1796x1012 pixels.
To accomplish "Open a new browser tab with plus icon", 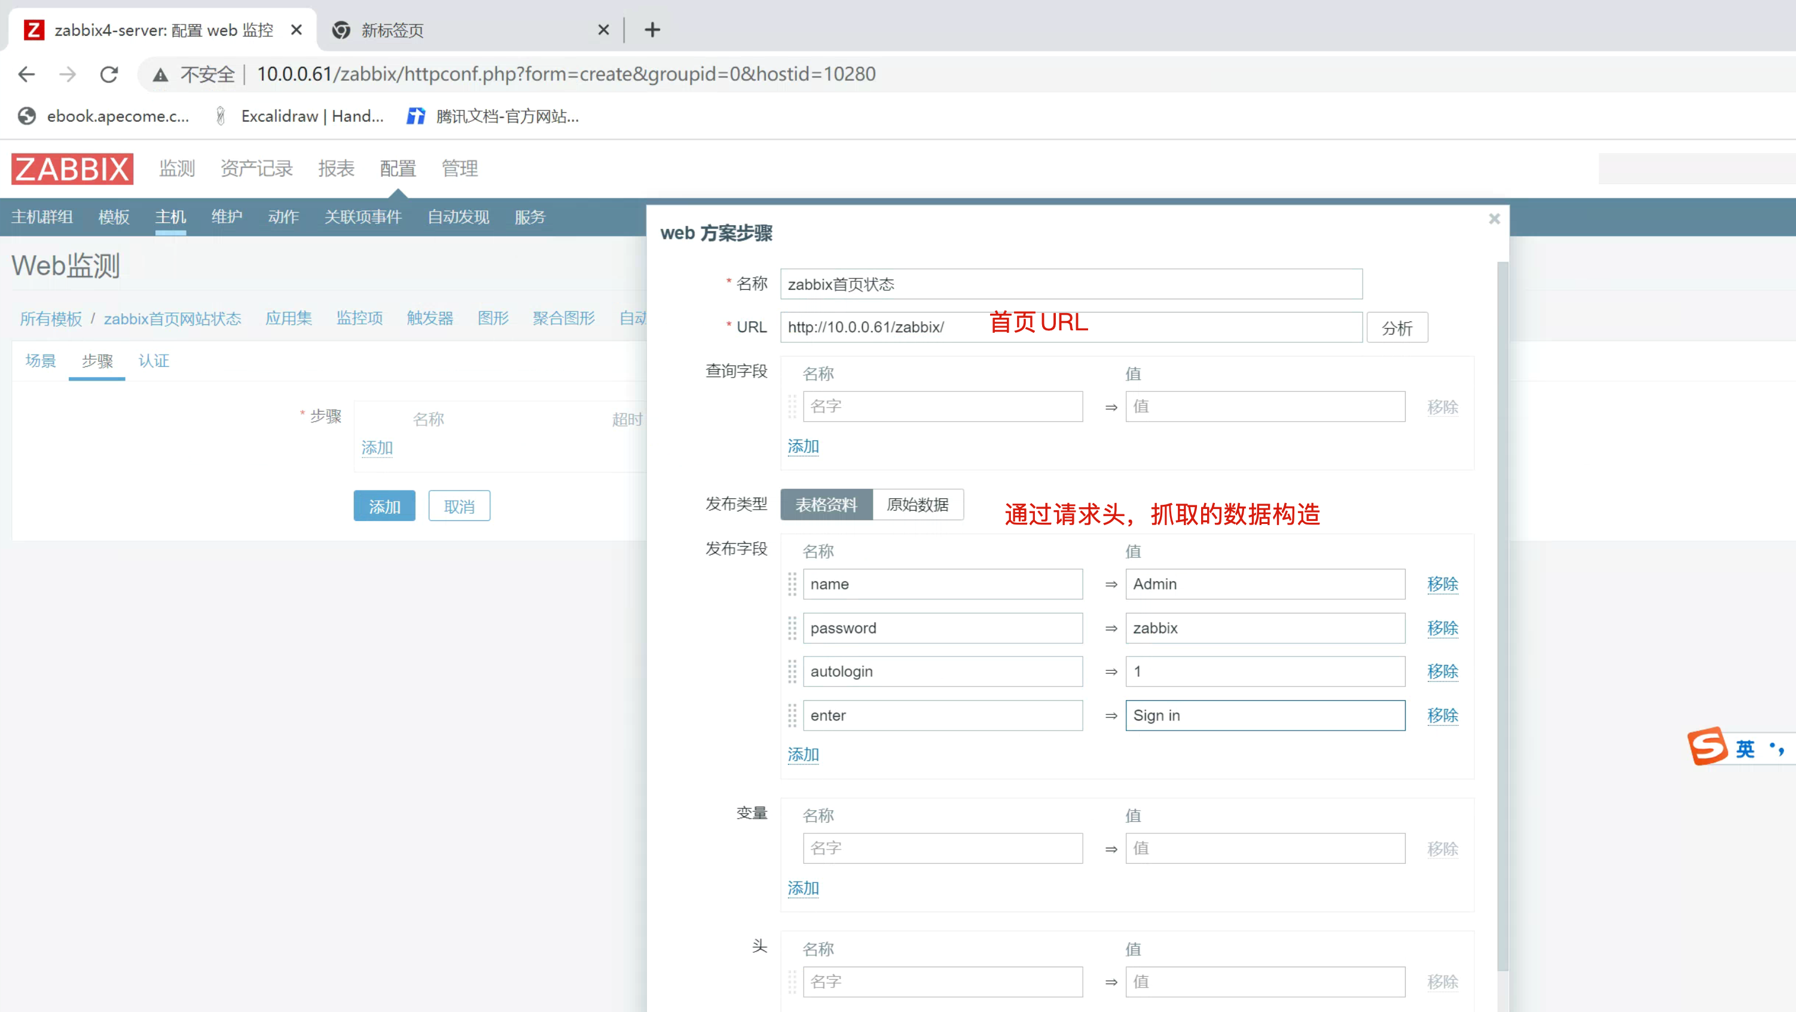I will coord(652,30).
